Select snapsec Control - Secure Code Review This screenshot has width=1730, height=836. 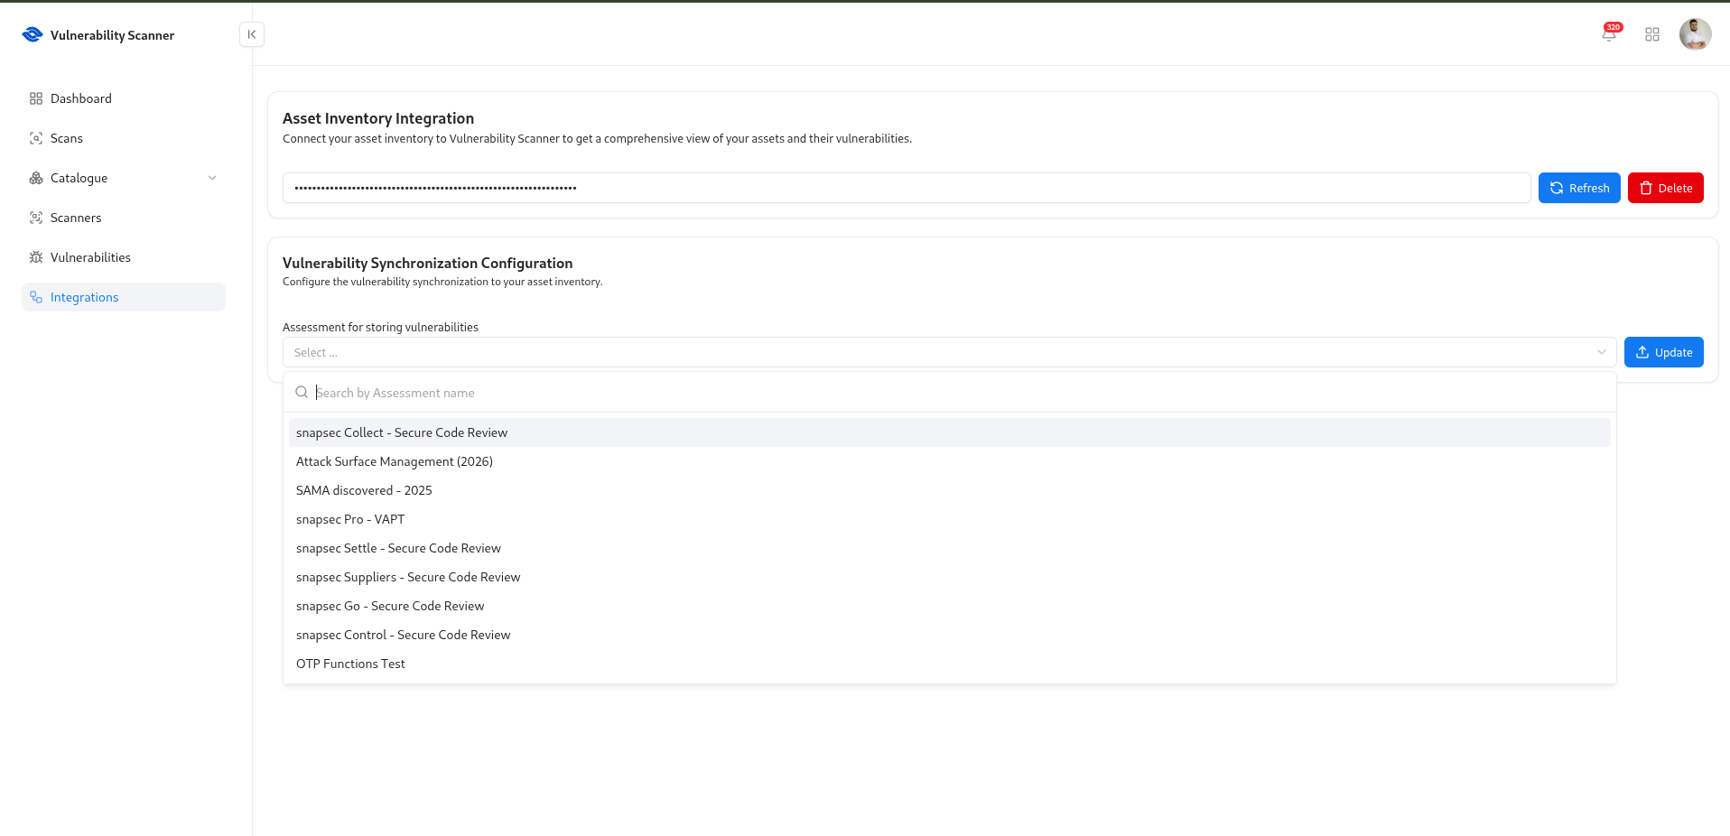[x=949, y=635]
